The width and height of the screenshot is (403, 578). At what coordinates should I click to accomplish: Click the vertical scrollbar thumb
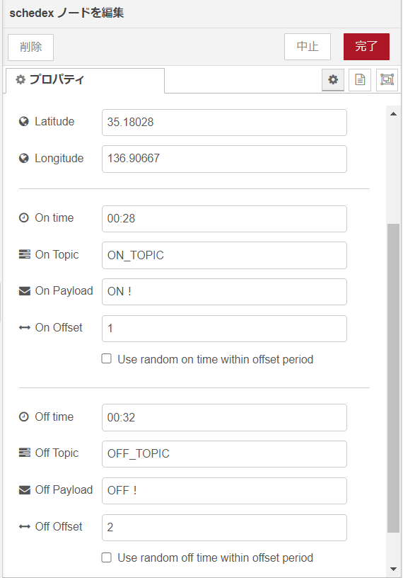(393, 378)
